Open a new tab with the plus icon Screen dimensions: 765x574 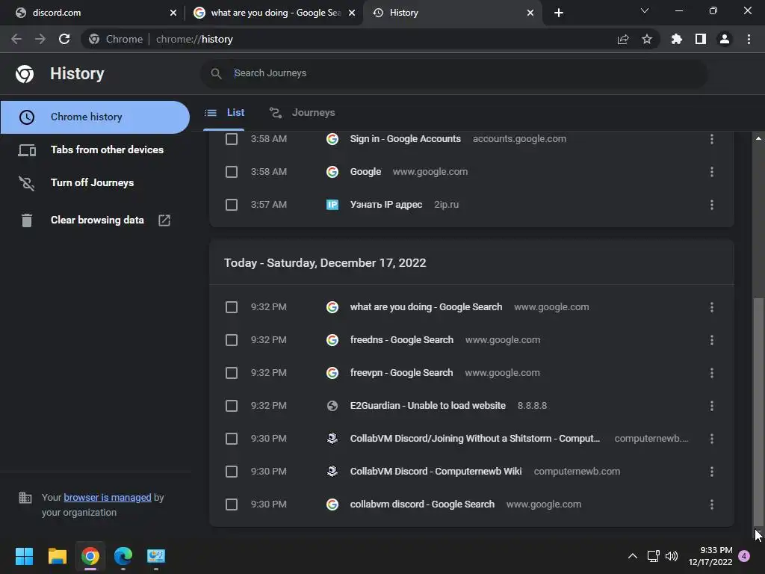click(x=559, y=13)
